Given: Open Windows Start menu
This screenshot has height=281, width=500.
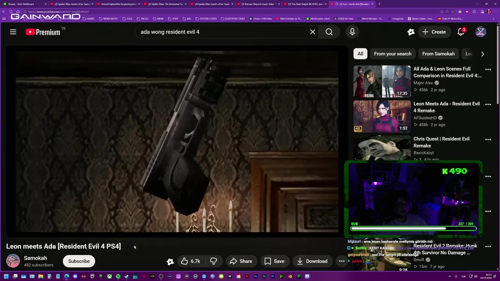Looking at the screenshot, I should coord(6,277).
